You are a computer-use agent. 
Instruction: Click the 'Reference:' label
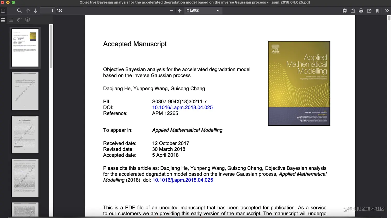115,113
